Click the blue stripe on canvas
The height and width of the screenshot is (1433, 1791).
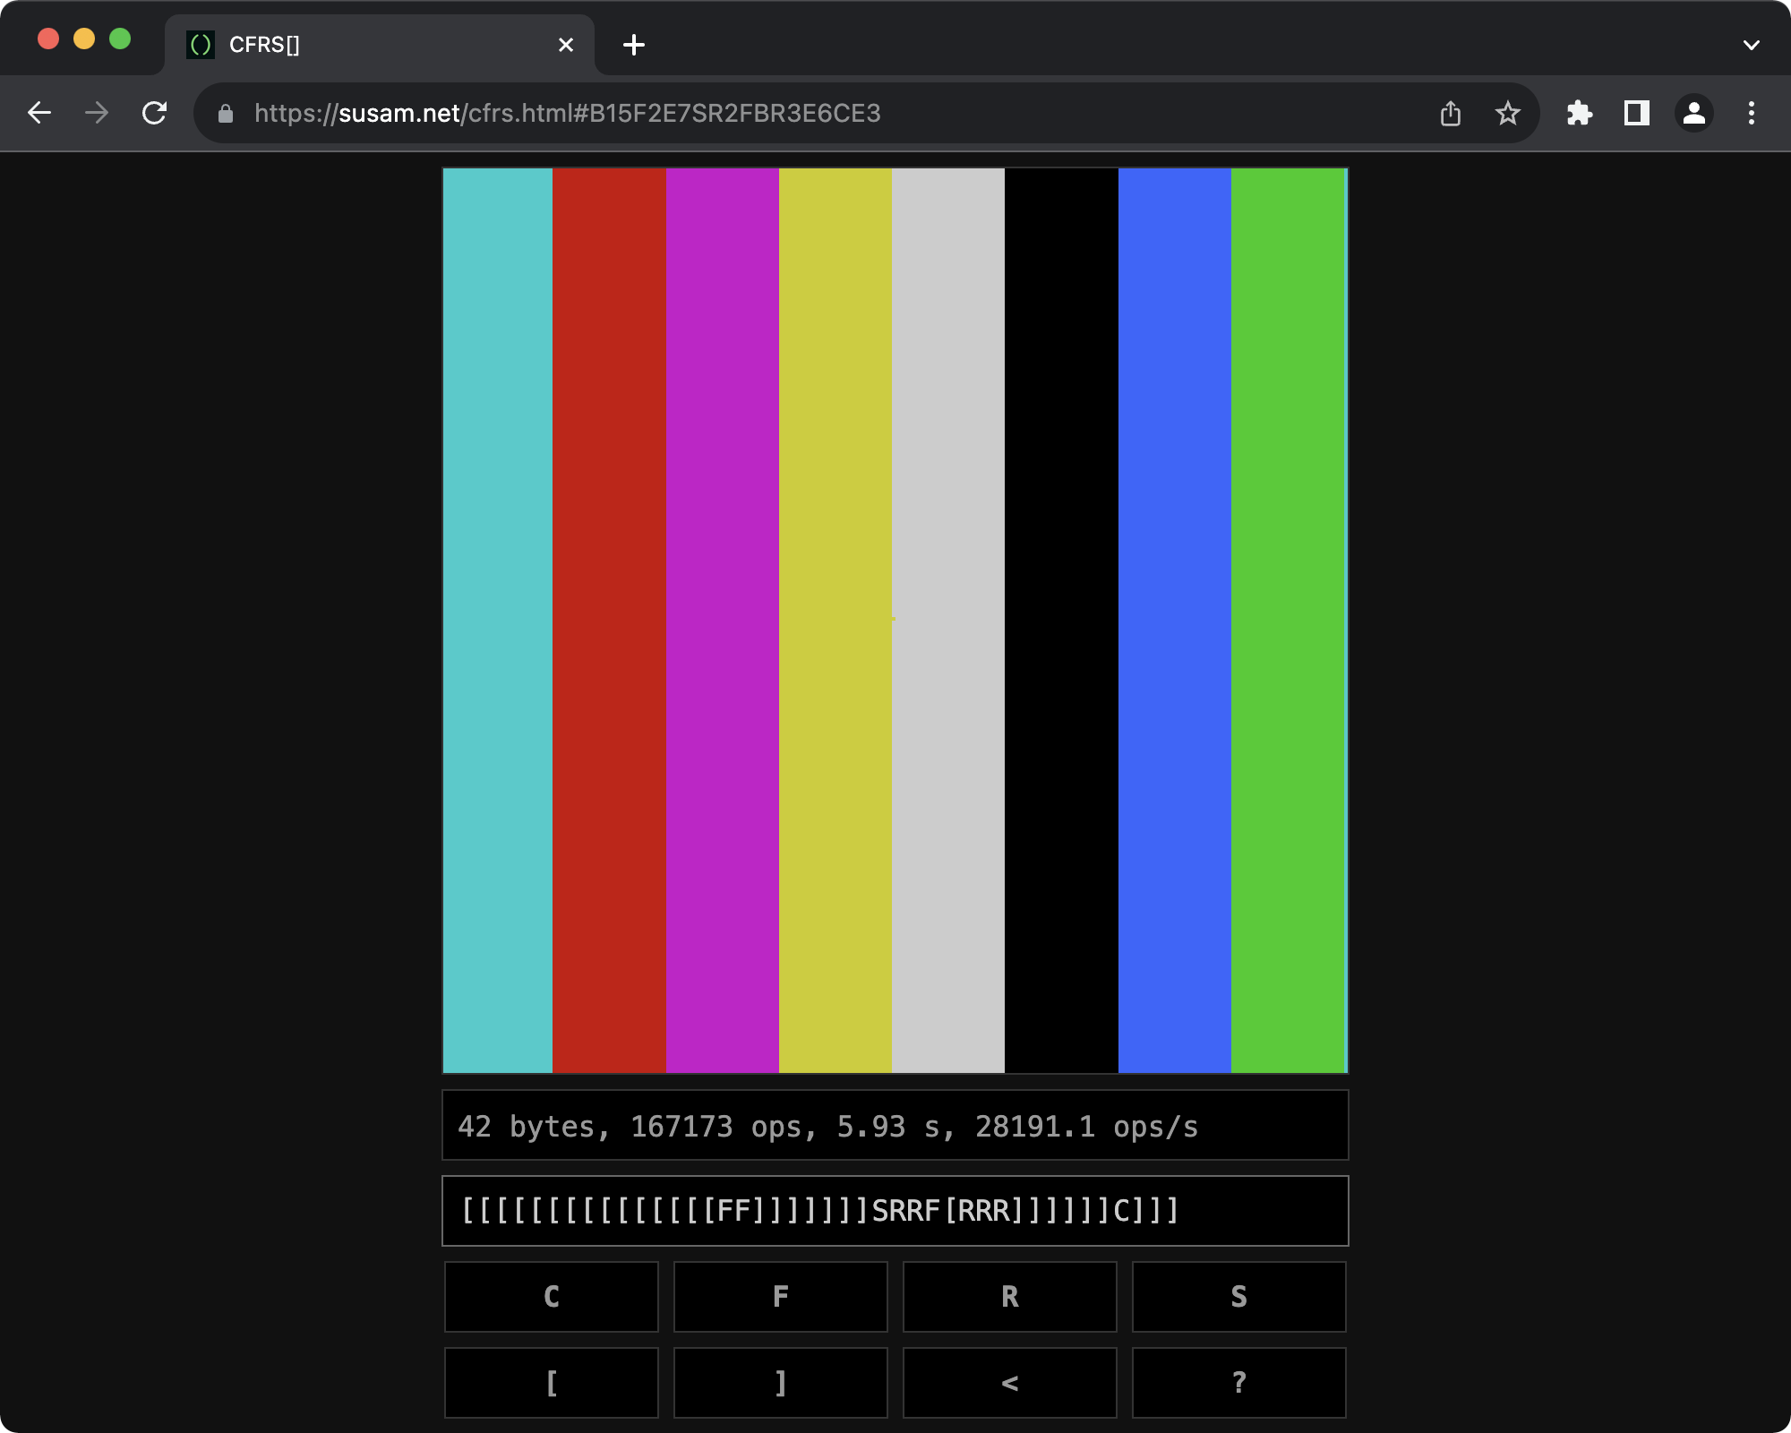[1174, 620]
